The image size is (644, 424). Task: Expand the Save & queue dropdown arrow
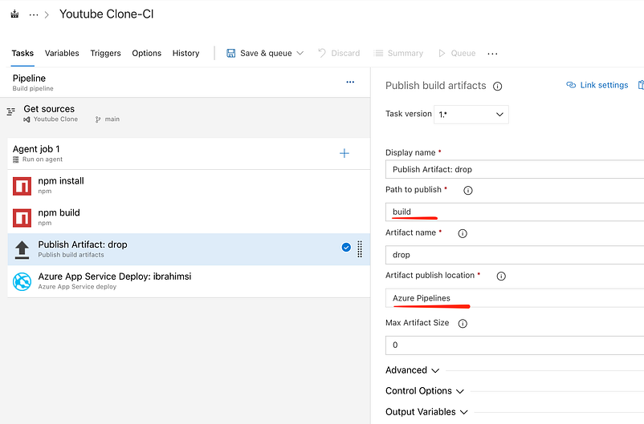300,54
